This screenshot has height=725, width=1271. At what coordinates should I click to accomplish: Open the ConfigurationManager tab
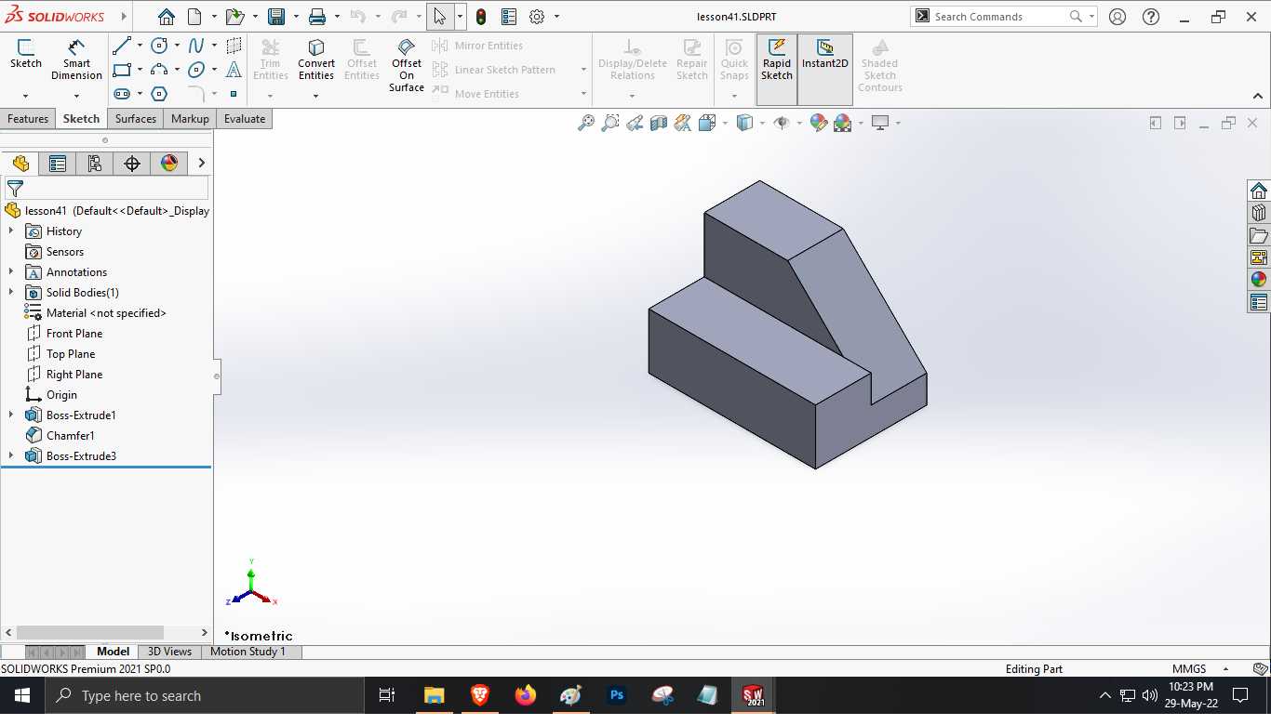tap(95, 164)
